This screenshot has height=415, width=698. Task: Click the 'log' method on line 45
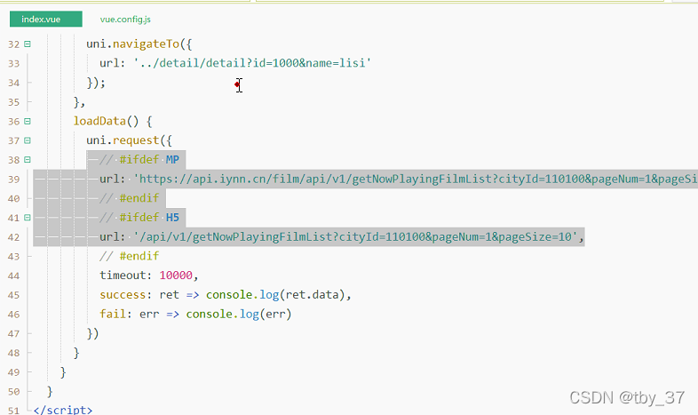tap(269, 295)
